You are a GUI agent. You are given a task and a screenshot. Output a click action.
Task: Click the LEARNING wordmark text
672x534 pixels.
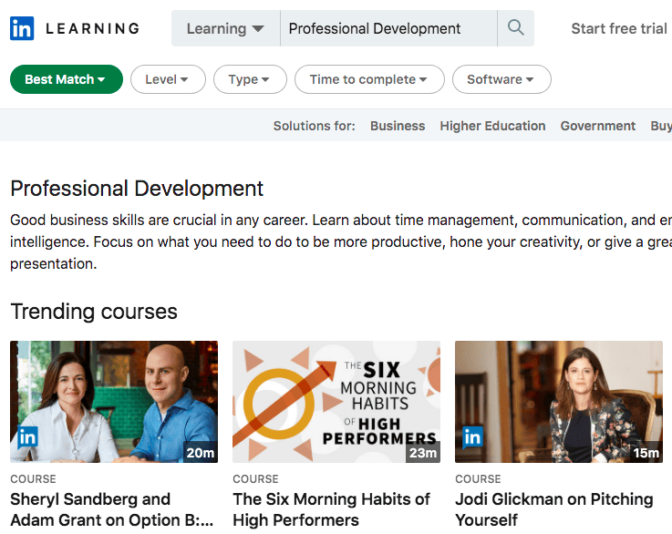point(93,28)
